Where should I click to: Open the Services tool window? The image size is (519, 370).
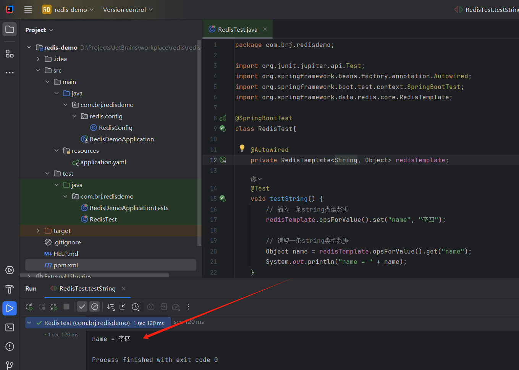(10, 270)
